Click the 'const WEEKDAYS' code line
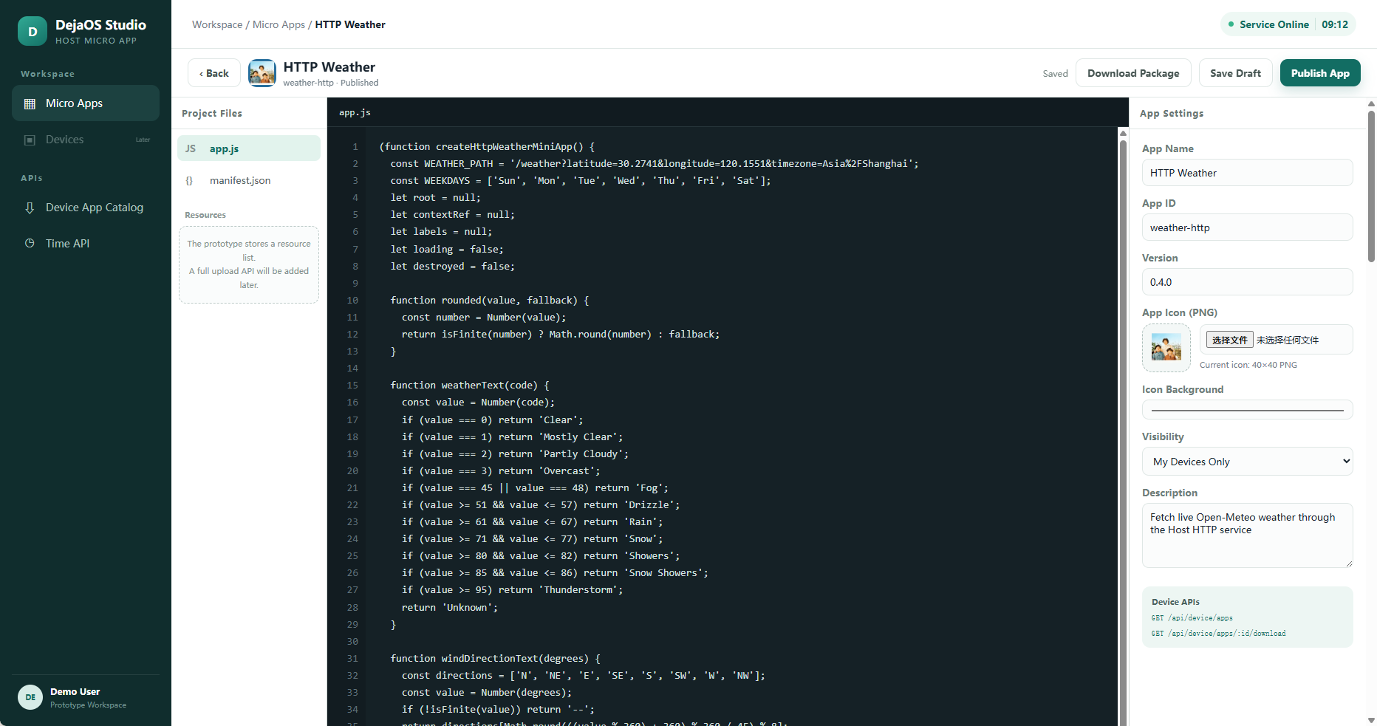The image size is (1377, 726). [x=581, y=181]
